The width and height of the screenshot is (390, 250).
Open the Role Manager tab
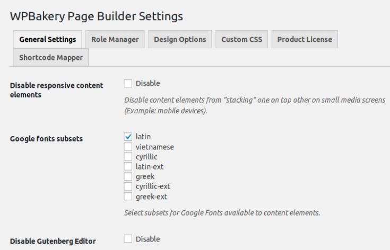[115, 40]
